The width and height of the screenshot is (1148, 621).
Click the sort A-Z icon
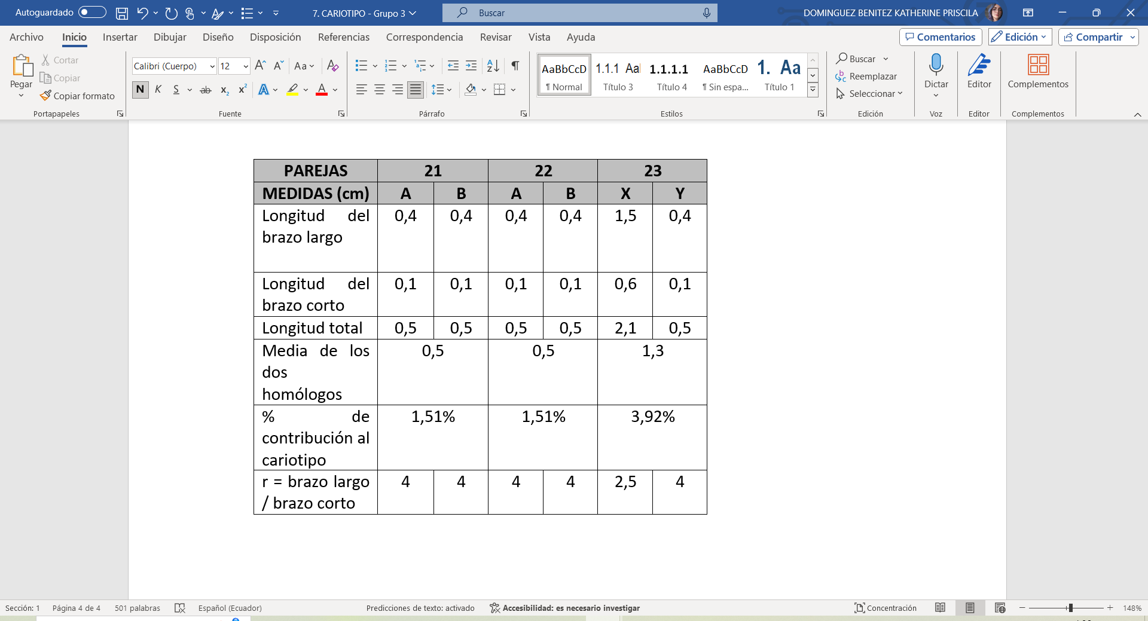pyautogui.click(x=493, y=66)
